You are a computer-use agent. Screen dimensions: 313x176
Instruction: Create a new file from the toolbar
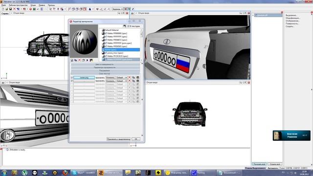click(3, 9)
